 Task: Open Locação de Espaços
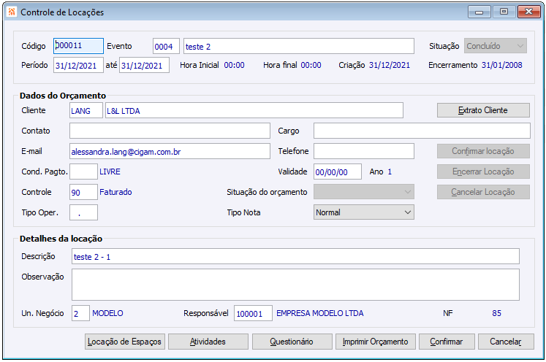(x=125, y=342)
